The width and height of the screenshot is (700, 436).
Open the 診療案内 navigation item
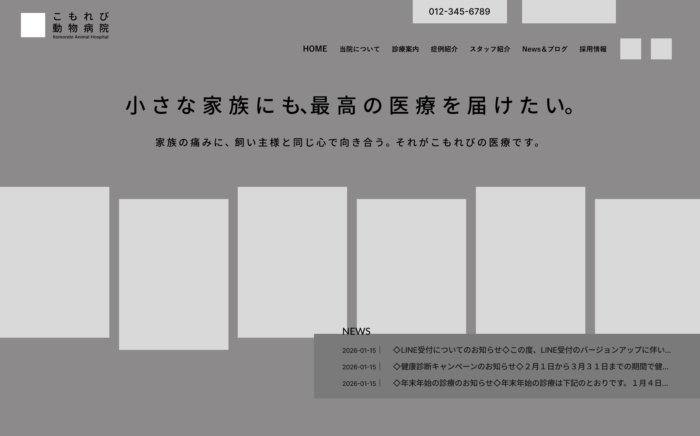tap(406, 49)
